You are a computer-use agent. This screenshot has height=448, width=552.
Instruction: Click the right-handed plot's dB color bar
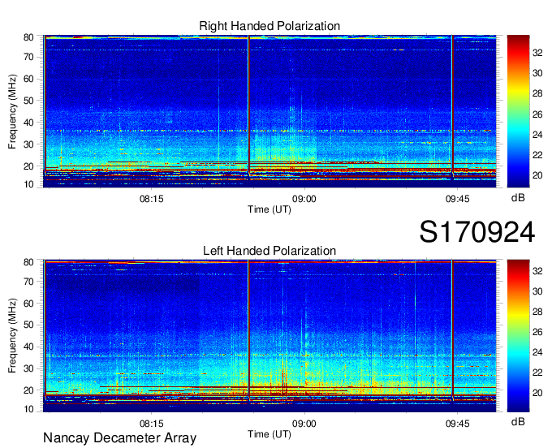click(x=518, y=111)
